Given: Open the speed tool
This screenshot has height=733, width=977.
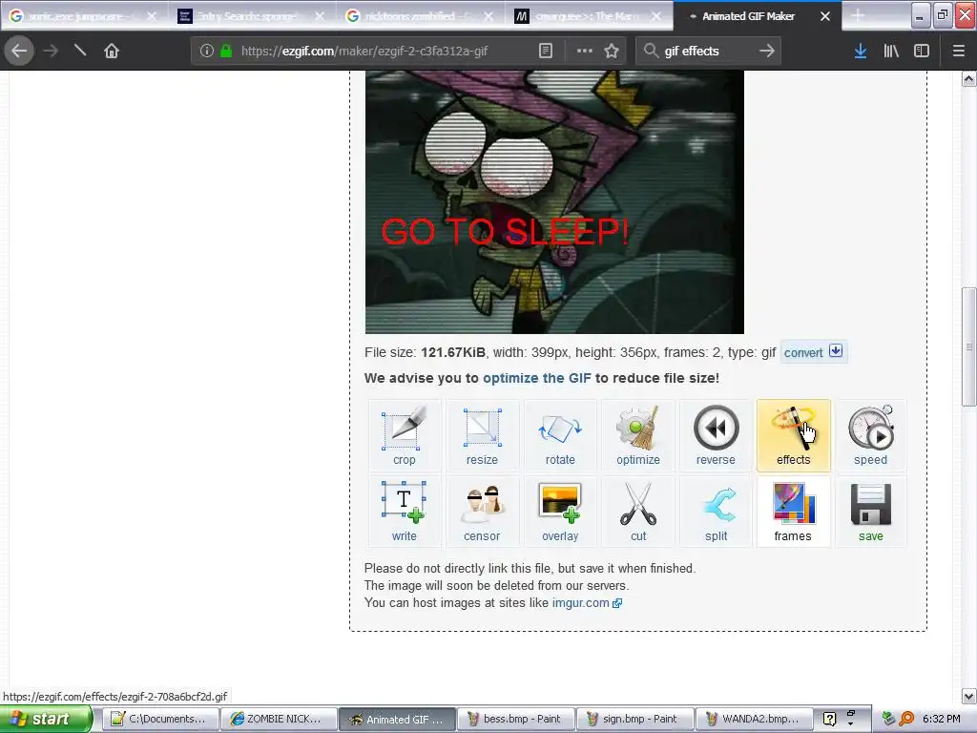Looking at the screenshot, I should tap(871, 435).
